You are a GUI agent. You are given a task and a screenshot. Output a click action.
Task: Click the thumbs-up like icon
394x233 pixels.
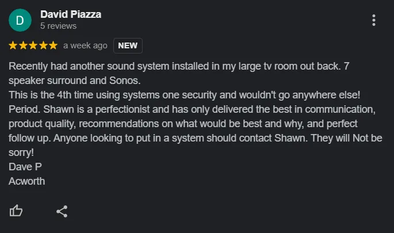[x=16, y=211]
